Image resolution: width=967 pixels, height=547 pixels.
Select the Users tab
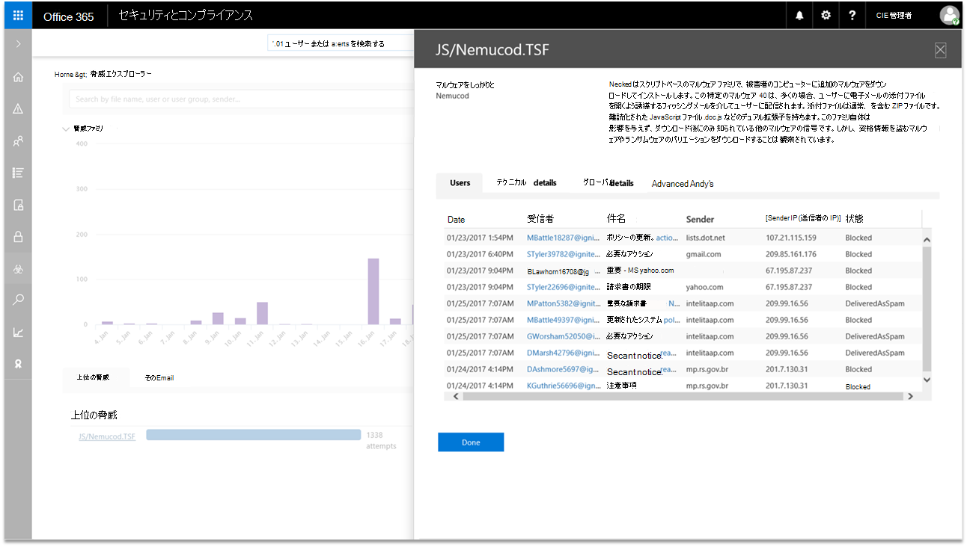460,183
